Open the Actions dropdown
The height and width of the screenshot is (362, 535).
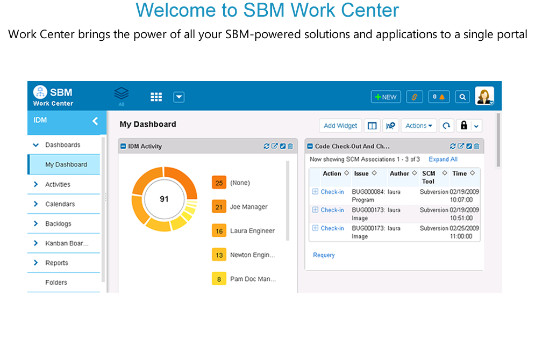click(418, 126)
